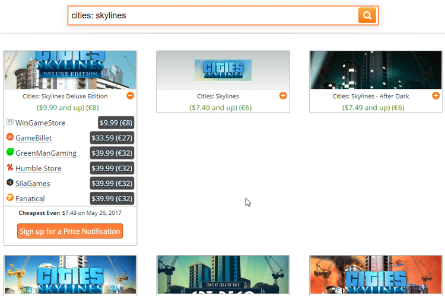Click the Deluxe Edition cover image
Viewport: 445px width, 296px height.
point(70,70)
